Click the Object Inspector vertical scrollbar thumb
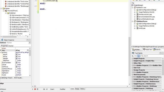 [30, 53]
